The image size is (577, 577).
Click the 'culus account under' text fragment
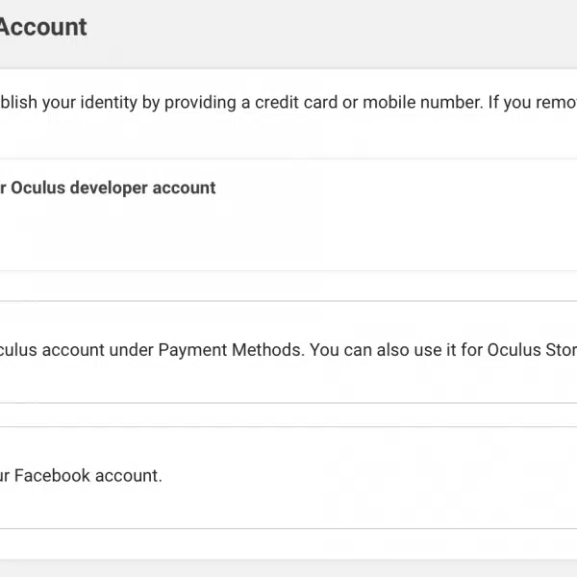click(x=77, y=350)
